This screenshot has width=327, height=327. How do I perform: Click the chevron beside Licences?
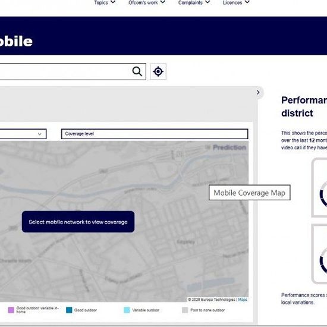tap(247, 2)
